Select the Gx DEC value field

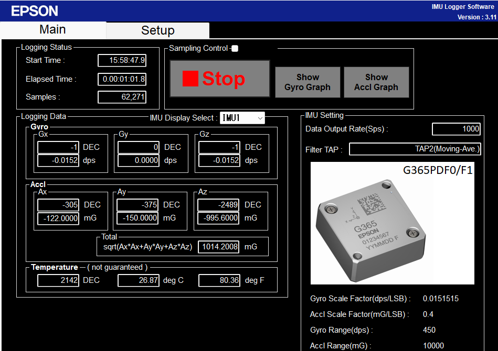coord(58,147)
